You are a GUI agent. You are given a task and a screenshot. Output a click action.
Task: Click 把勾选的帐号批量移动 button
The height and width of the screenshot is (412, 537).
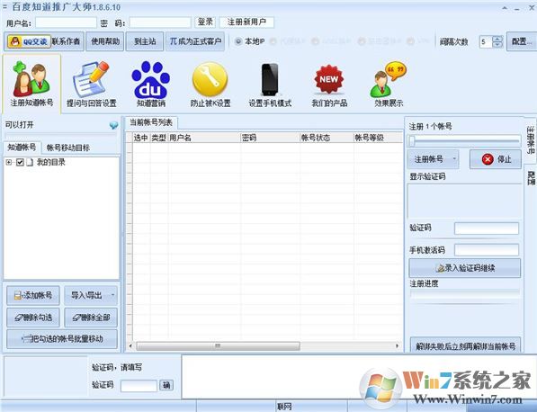(62, 339)
